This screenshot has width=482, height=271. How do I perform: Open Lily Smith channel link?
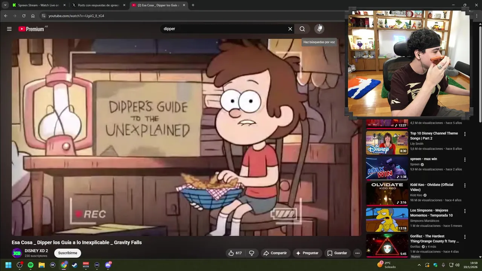point(416,144)
